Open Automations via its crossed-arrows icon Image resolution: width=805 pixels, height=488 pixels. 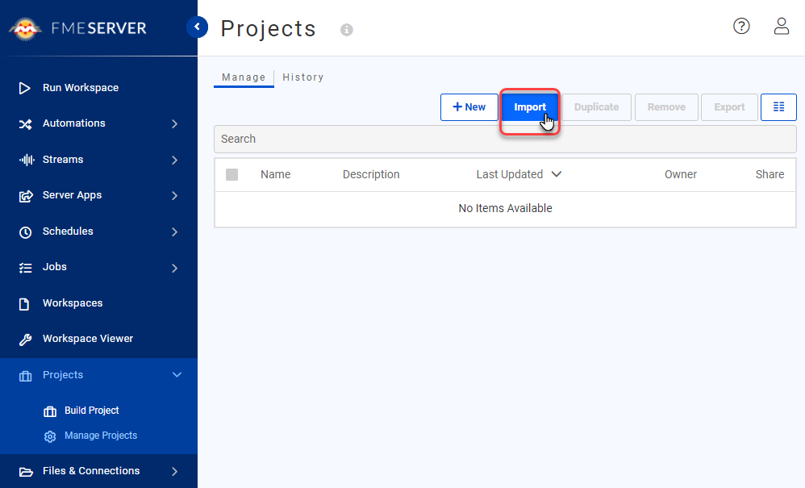tap(24, 123)
